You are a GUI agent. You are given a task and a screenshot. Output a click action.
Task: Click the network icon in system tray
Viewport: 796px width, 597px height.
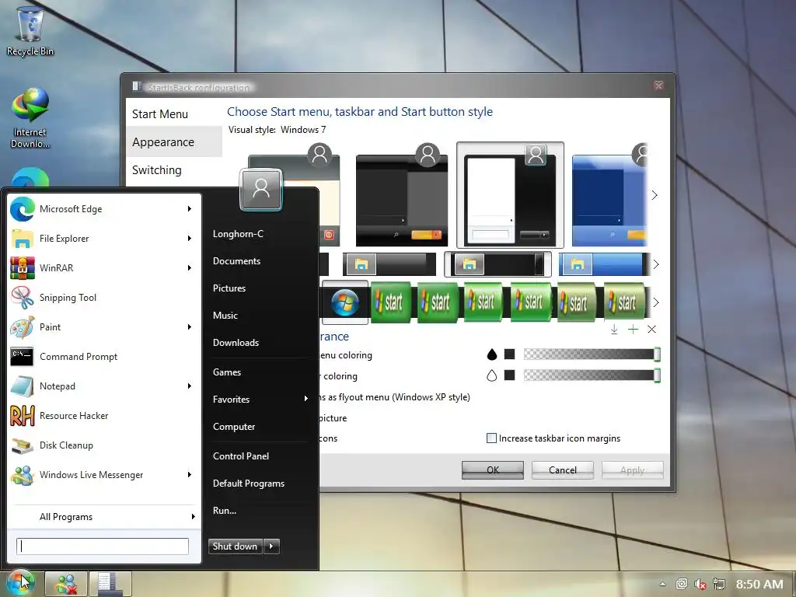(719, 585)
